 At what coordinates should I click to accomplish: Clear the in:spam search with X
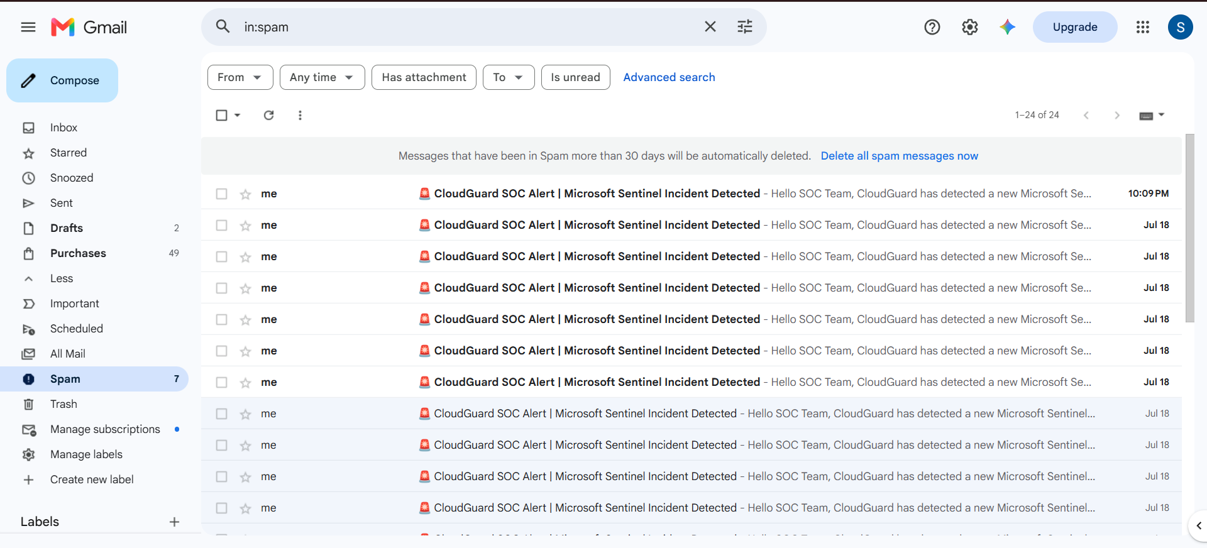[710, 26]
